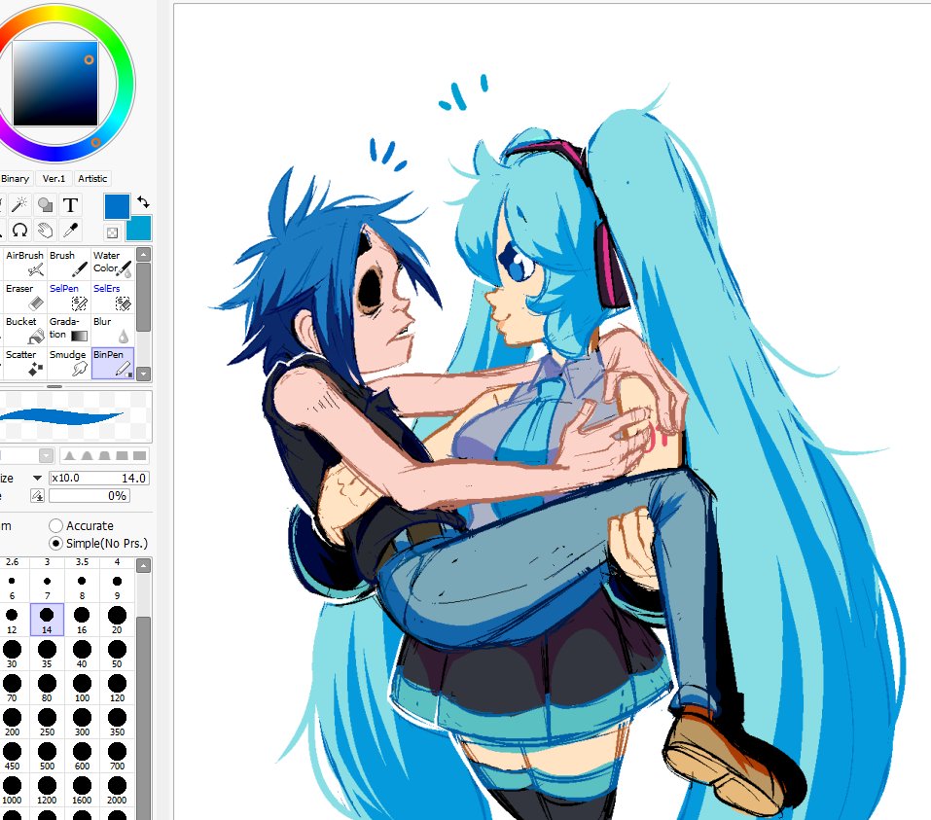Screen dimensions: 931x820
Task: Choose the SelPen selection pen tool
Action: coord(68,297)
